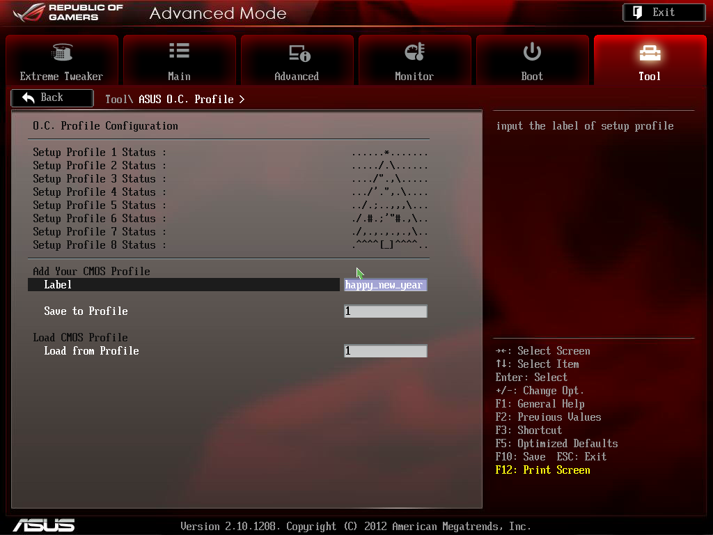The image size is (713, 535).
Task: Open the Monitor tab
Action: coord(415,60)
